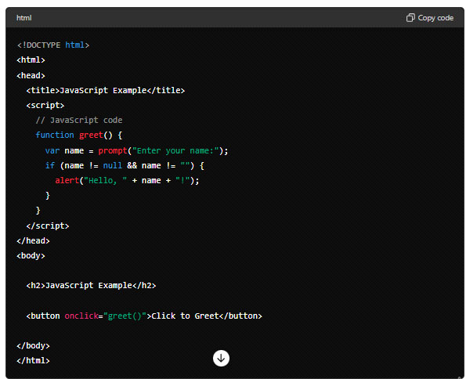The width and height of the screenshot is (466, 379).
Task: Click the "Enter your name:" string
Action: click(x=175, y=150)
